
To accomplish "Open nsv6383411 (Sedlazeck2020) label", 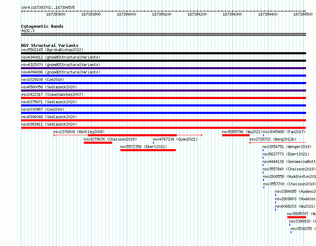I will 49,124.
